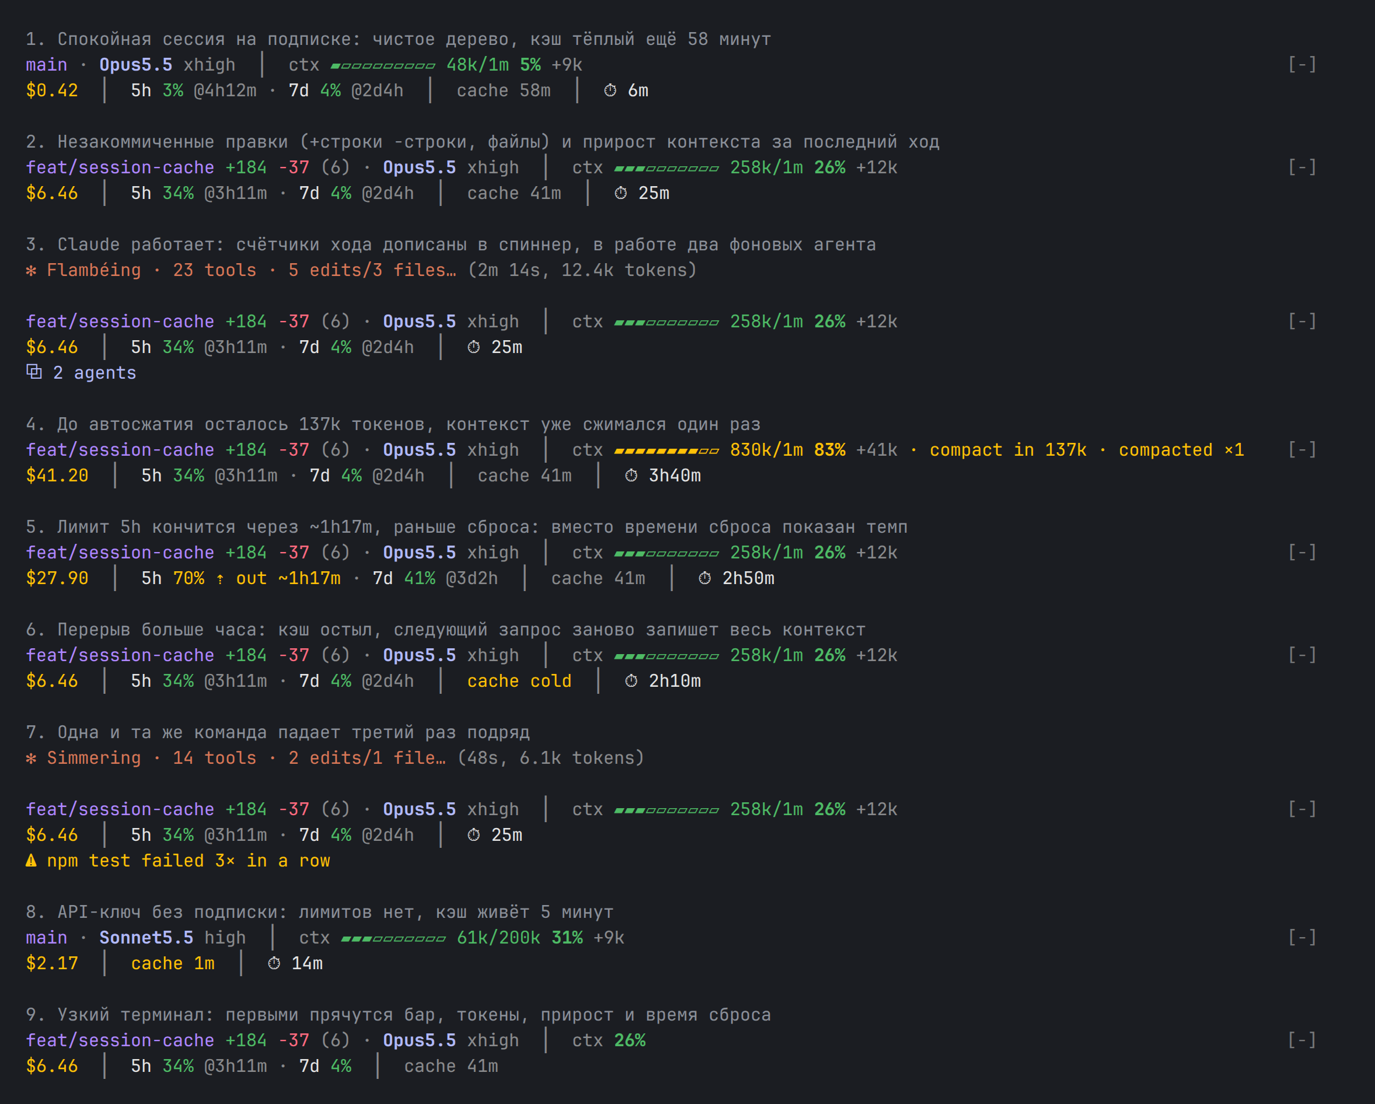Click the context bar beside 61k/200k
The height and width of the screenshot is (1104, 1375).
click(393, 938)
